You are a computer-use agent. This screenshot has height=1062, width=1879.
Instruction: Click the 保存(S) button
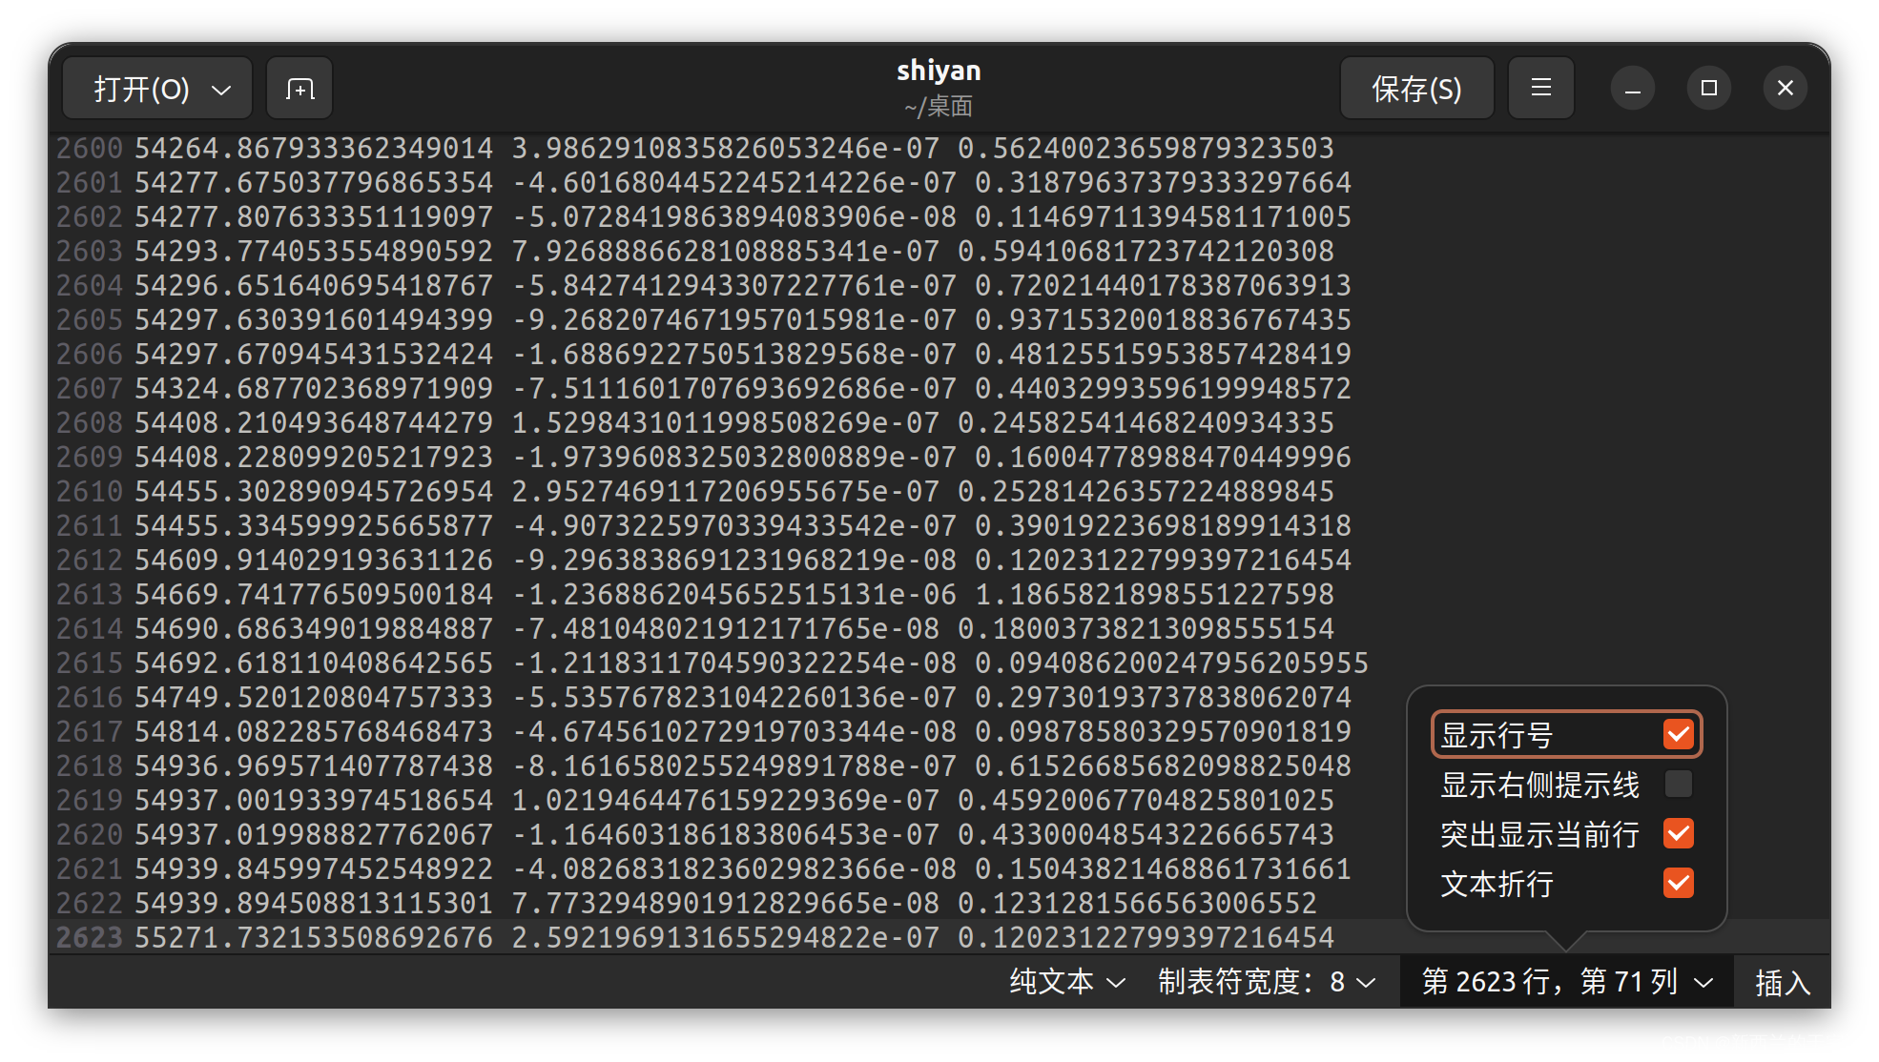pos(1415,89)
